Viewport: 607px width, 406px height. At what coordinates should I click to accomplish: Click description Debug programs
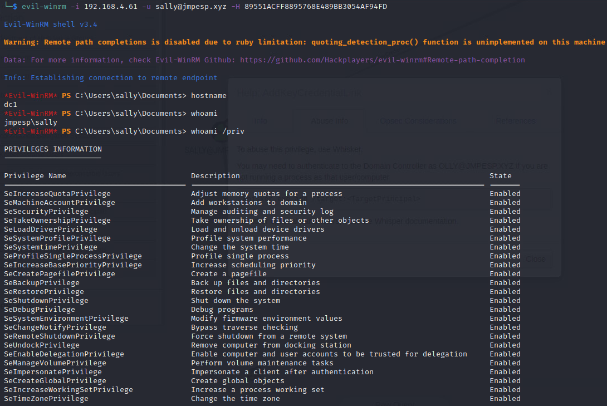(222, 309)
